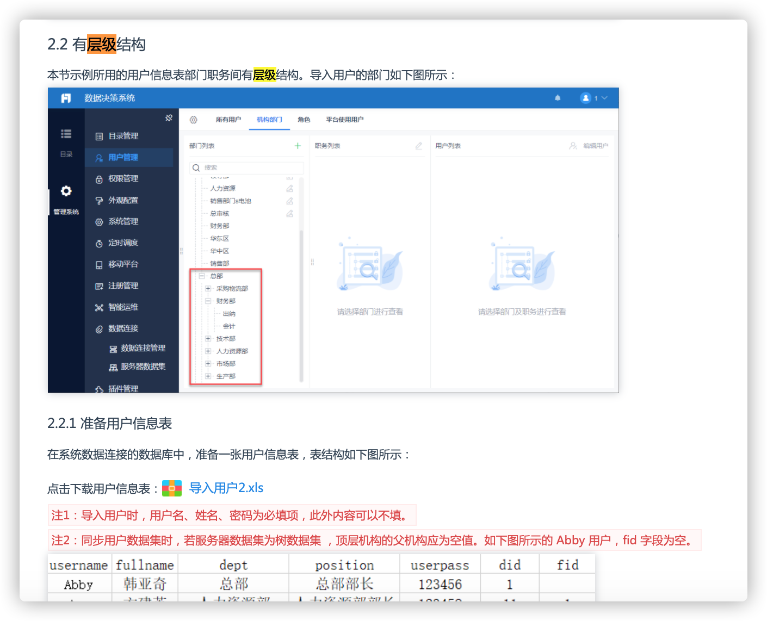Collapse 财务部 under 总部
This screenshot has height=621, width=767.
tap(208, 301)
